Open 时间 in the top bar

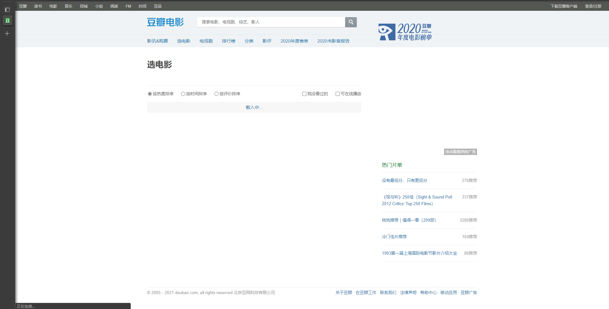coord(142,6)
